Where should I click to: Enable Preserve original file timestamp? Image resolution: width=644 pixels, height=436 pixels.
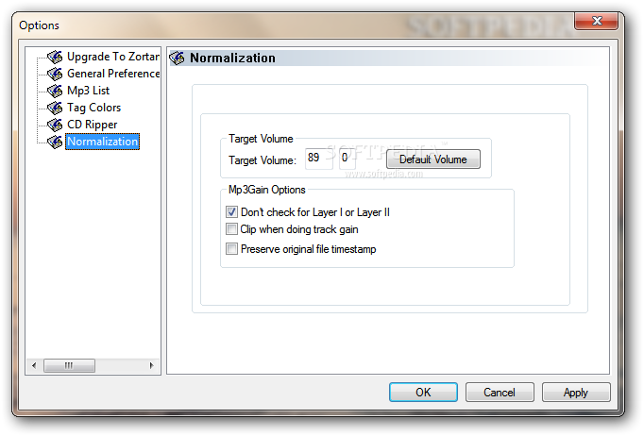click(231, 249)
